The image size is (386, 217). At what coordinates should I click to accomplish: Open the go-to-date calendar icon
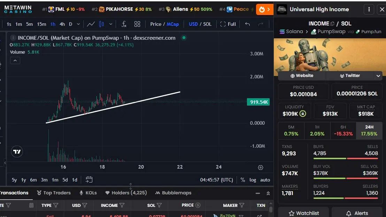89,180
